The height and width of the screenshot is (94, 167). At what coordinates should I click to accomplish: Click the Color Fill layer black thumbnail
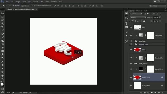(x=141, y=69)
